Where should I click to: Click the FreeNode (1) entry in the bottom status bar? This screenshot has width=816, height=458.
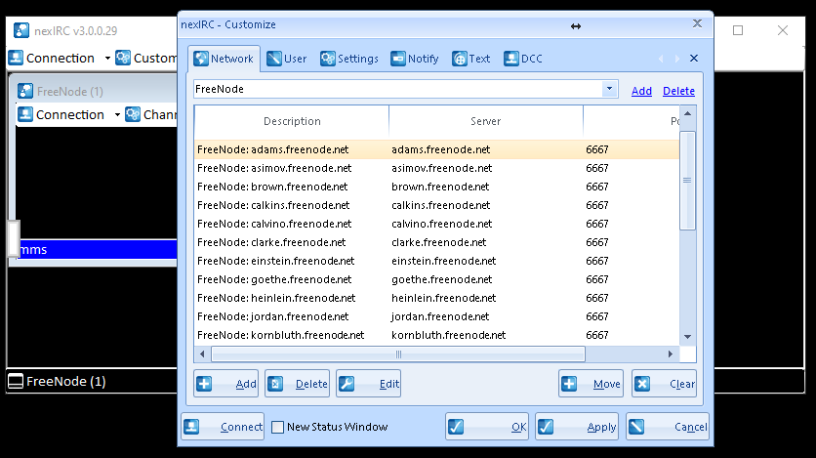58,382
